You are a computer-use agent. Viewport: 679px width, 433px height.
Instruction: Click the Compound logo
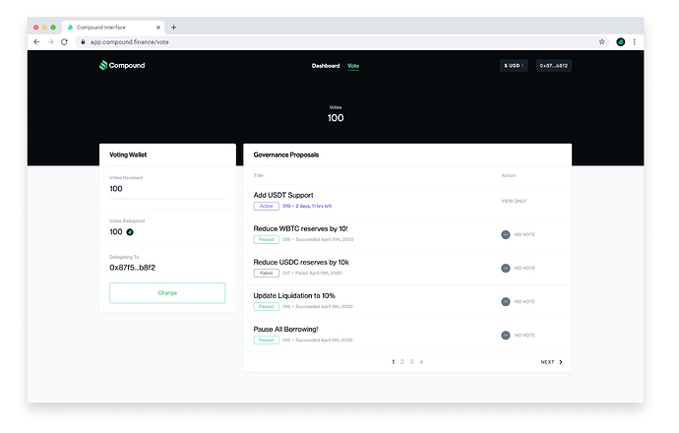point(122,65)
